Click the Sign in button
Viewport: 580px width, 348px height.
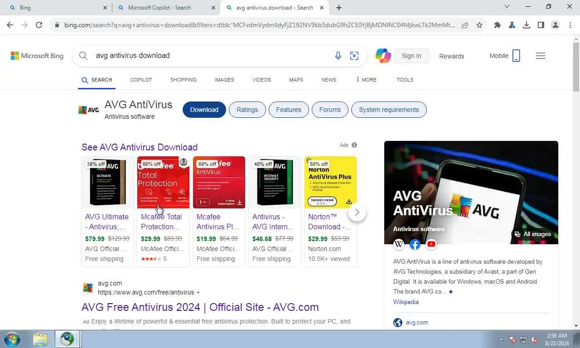click(x=411, y=56)
